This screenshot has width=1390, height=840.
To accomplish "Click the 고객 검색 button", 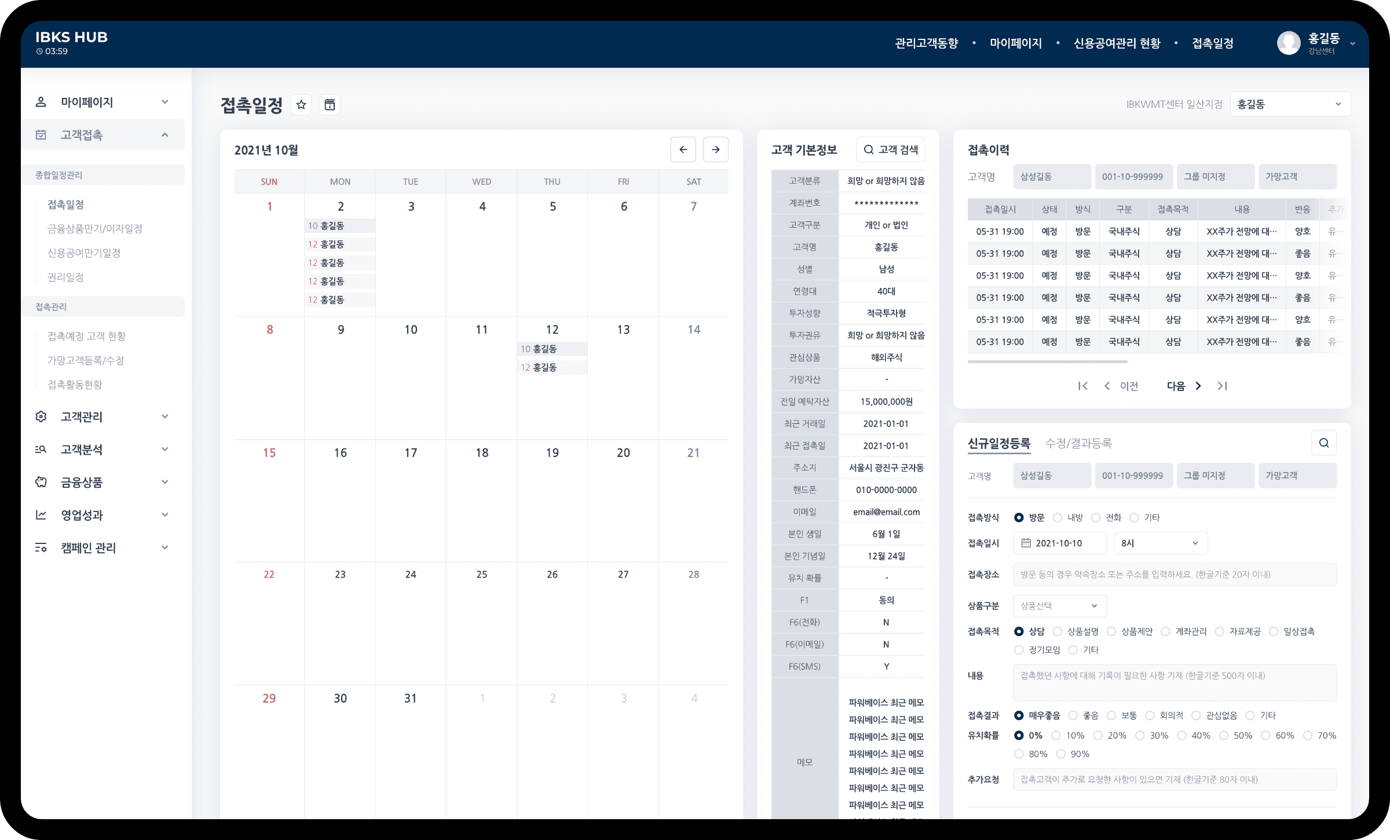I will point(890,149).
